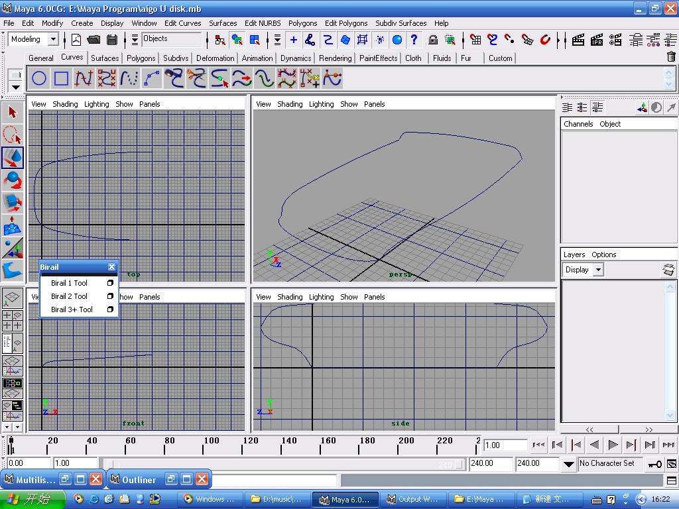Click the trash can shelf icon

[x=671, y=57]
